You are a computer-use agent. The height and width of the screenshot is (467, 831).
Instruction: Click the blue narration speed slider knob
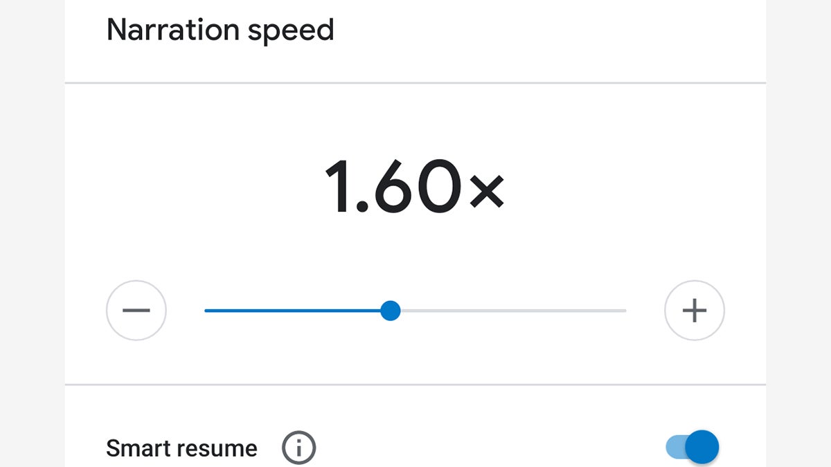click(x=391, y=311)
